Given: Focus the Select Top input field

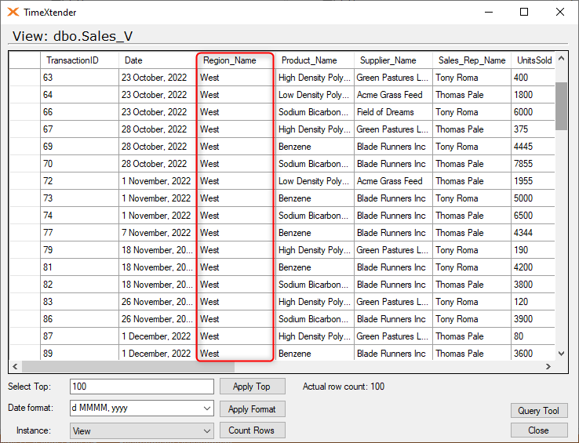Looking at the screenshot, I should click(x=142, y=387).
